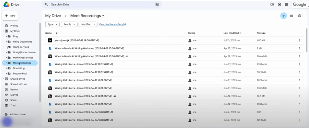This screenshot has width=309, height=128.
Task: Click in the Search in Drive field
Action: (x=102, y=4)
